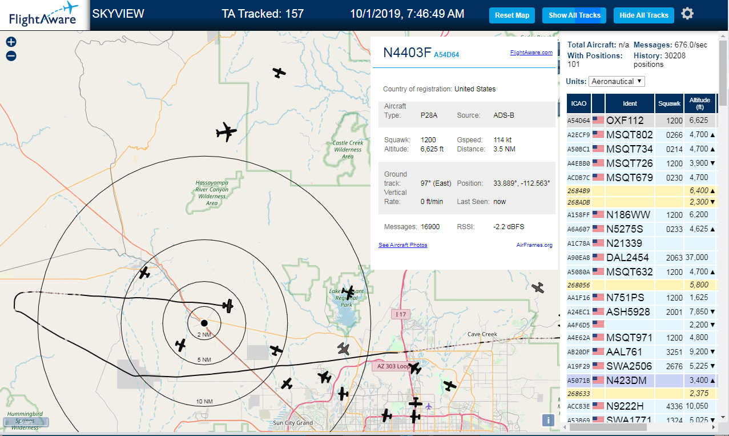Select the MSQT679 row
Screen dimensions: 729x436
[x=642, y=178]
